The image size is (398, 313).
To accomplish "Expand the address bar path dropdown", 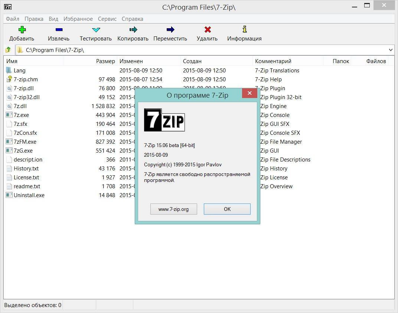I will pos(391,50).
